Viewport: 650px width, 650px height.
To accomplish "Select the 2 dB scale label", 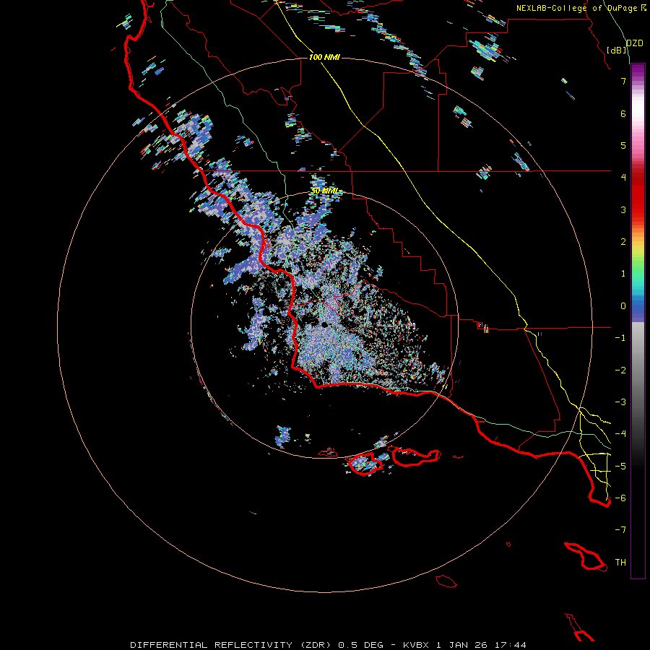I will [x=623, y=242].
